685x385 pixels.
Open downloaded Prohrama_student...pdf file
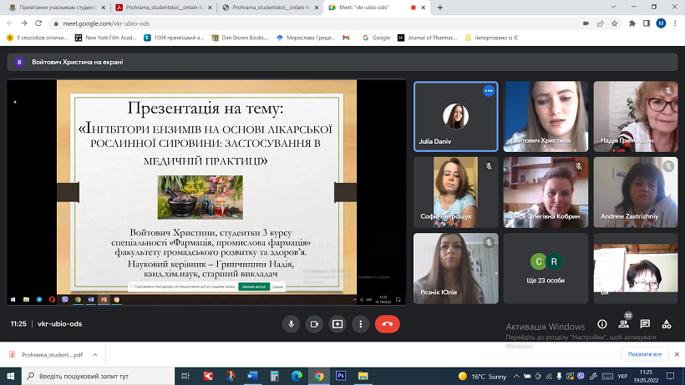(x=47, y=355)
